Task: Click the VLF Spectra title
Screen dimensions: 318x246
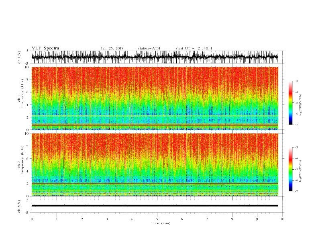Action: (45, 48)
